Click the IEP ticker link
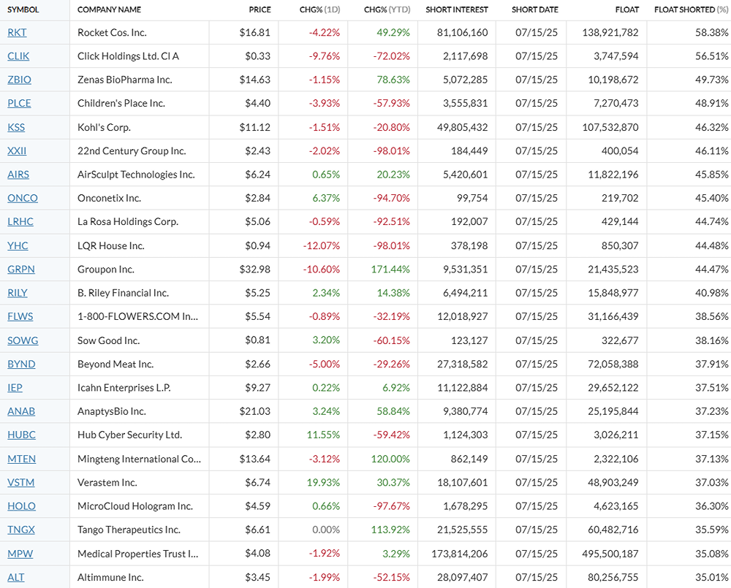 [x=15, y=388]
